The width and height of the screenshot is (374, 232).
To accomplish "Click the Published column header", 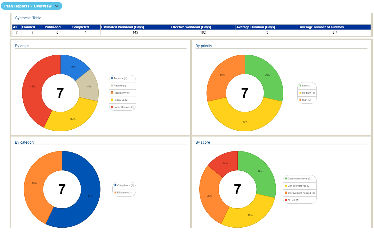I will pos(57,27).
